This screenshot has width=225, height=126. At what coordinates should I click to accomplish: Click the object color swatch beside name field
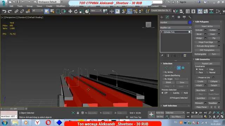[x=190, y=22]
